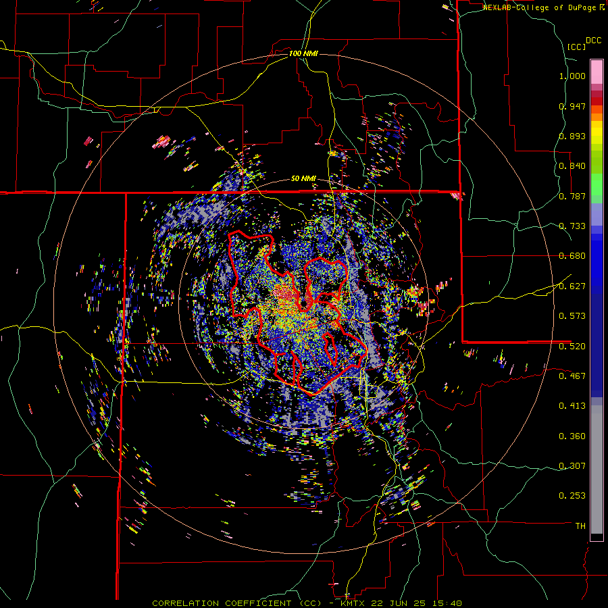Image resolution: width=608 pixels, height=608 pixels.
Task: Click the 22 JUN 25 15:40 timestamp
Action: click(417, 603)
